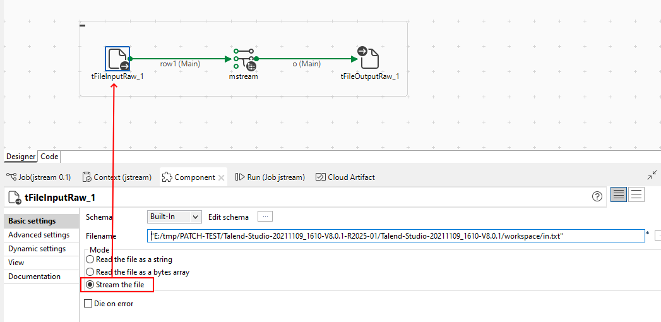Click the tFileOutputRaw_1 label under component

tap(370, 76)
